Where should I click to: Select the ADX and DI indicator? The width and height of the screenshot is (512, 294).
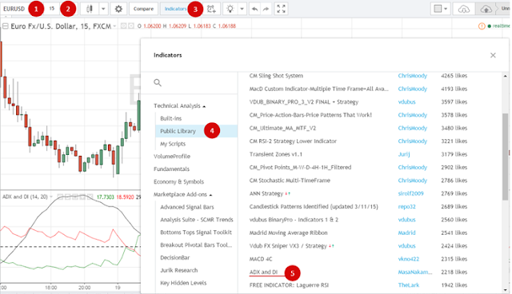263,272
